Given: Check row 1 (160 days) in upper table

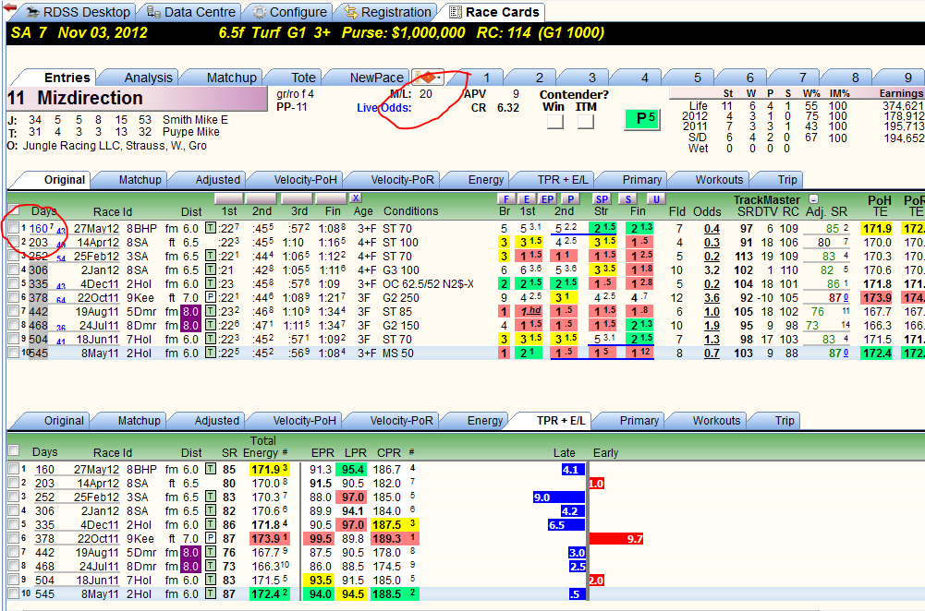Looking at the screenshot, I should (x=14, y=228).
